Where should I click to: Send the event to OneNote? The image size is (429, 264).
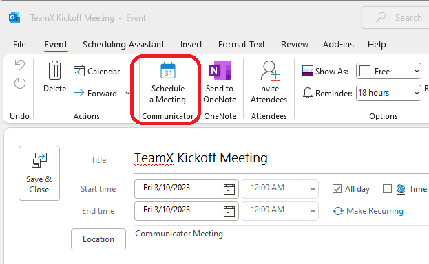[x=220, y=82]
